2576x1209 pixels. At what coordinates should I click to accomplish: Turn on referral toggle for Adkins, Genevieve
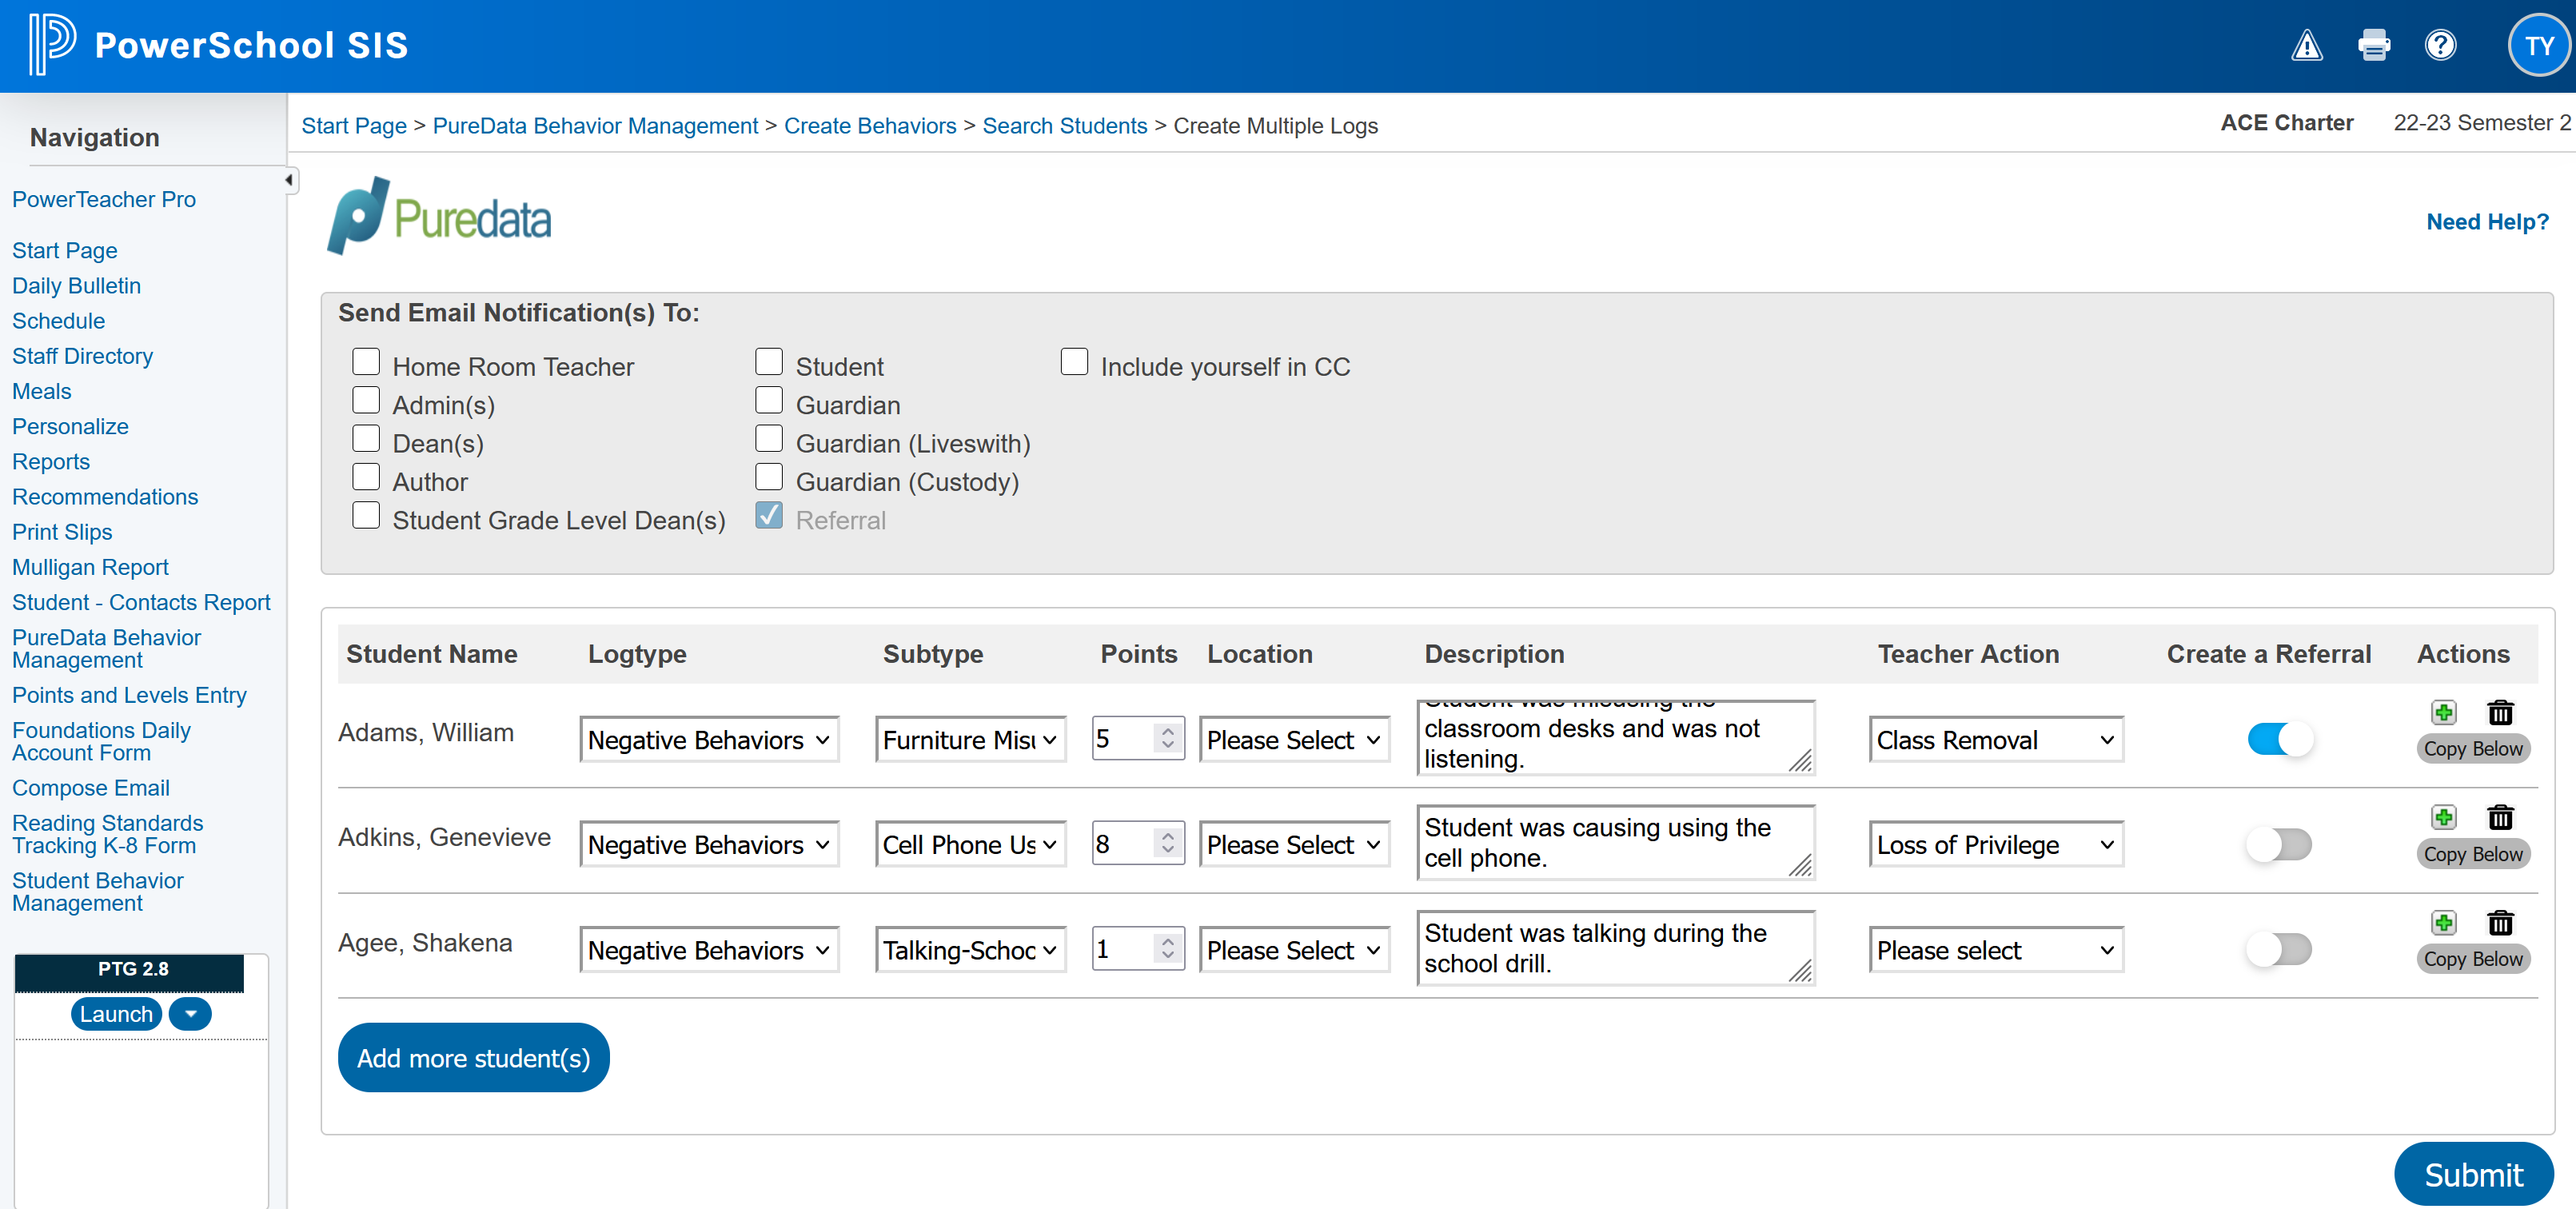point(2279,845)
